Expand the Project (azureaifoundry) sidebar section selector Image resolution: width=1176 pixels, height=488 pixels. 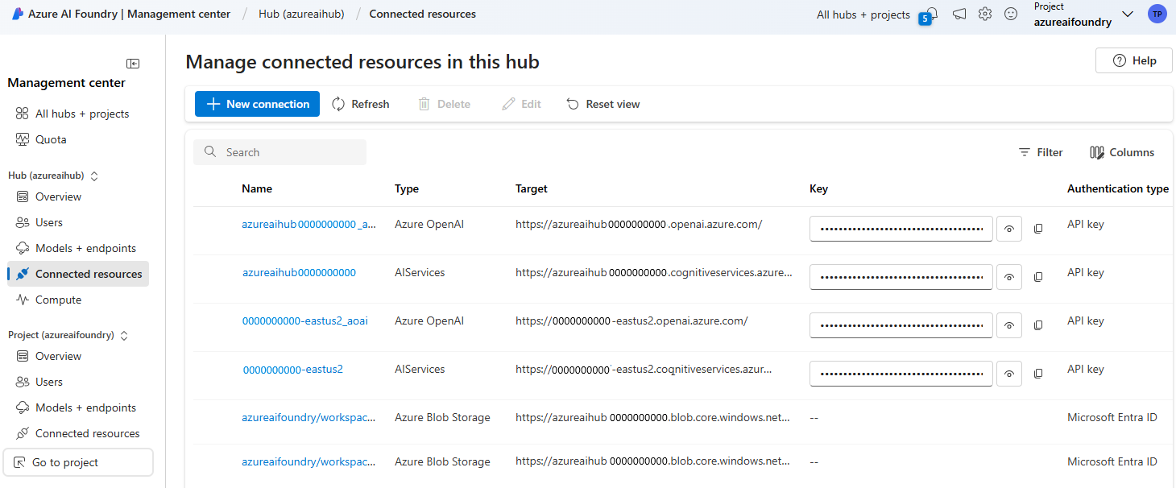pos(124,335)
